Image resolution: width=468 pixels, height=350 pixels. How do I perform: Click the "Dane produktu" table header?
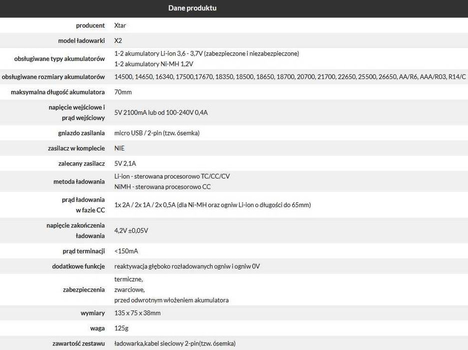(192, 8)
